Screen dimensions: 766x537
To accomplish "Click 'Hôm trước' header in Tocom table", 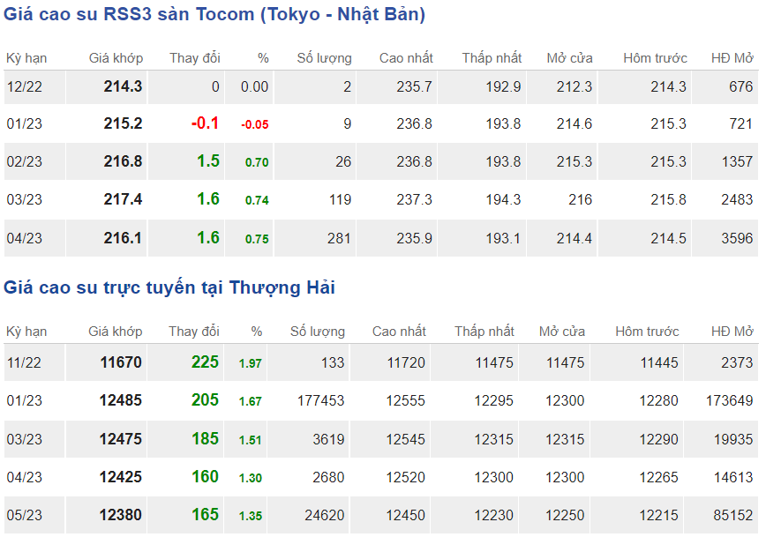I will (x=655, y=58).
